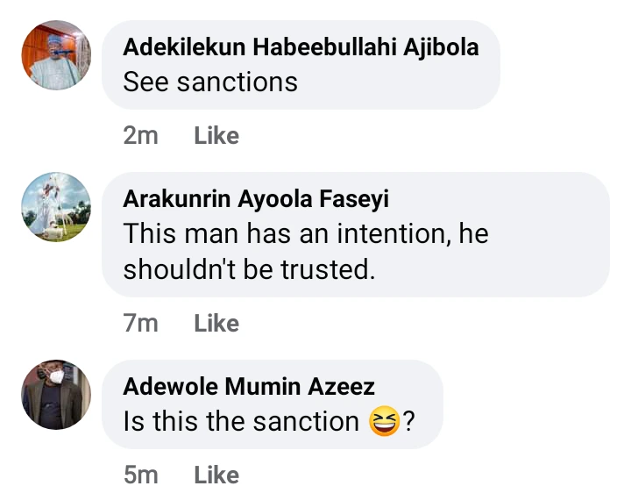Like the "Is this the sanction" comment
The width and height of the screenshot is (631, 486).
coord(216,475)
